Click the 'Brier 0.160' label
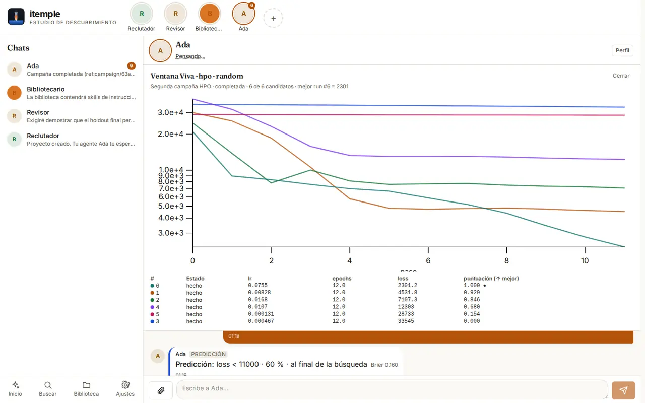This screenshot has width=645, height=403. coord(384,365)
